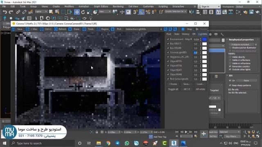Viewport: 262px width, 147px height.
Task: Click the blue Environment color swatch
Action: point(204,40)
